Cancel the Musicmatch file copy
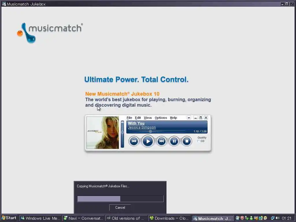This screenshot has width=296, height=222. click(x=120, y=208)
